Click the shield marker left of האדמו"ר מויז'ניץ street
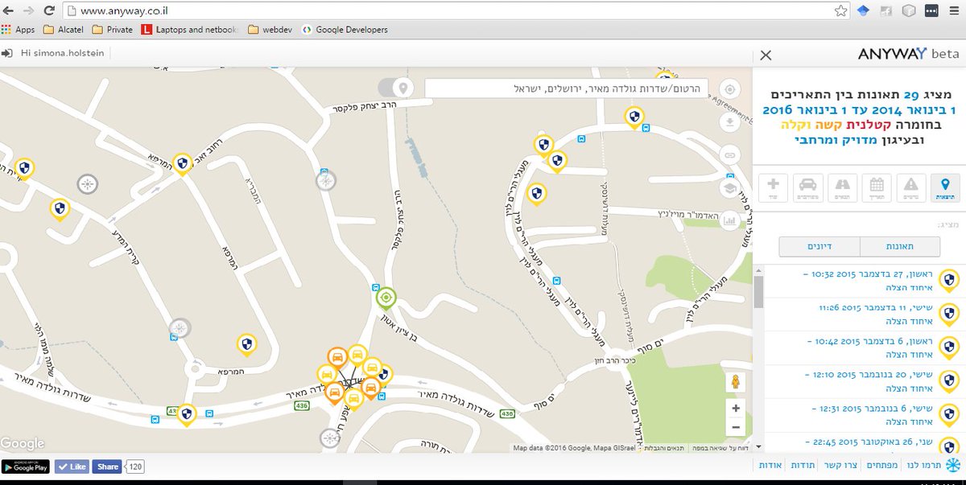Image resolution: width=966 pixels, height=485 pixels. point(536,195)
